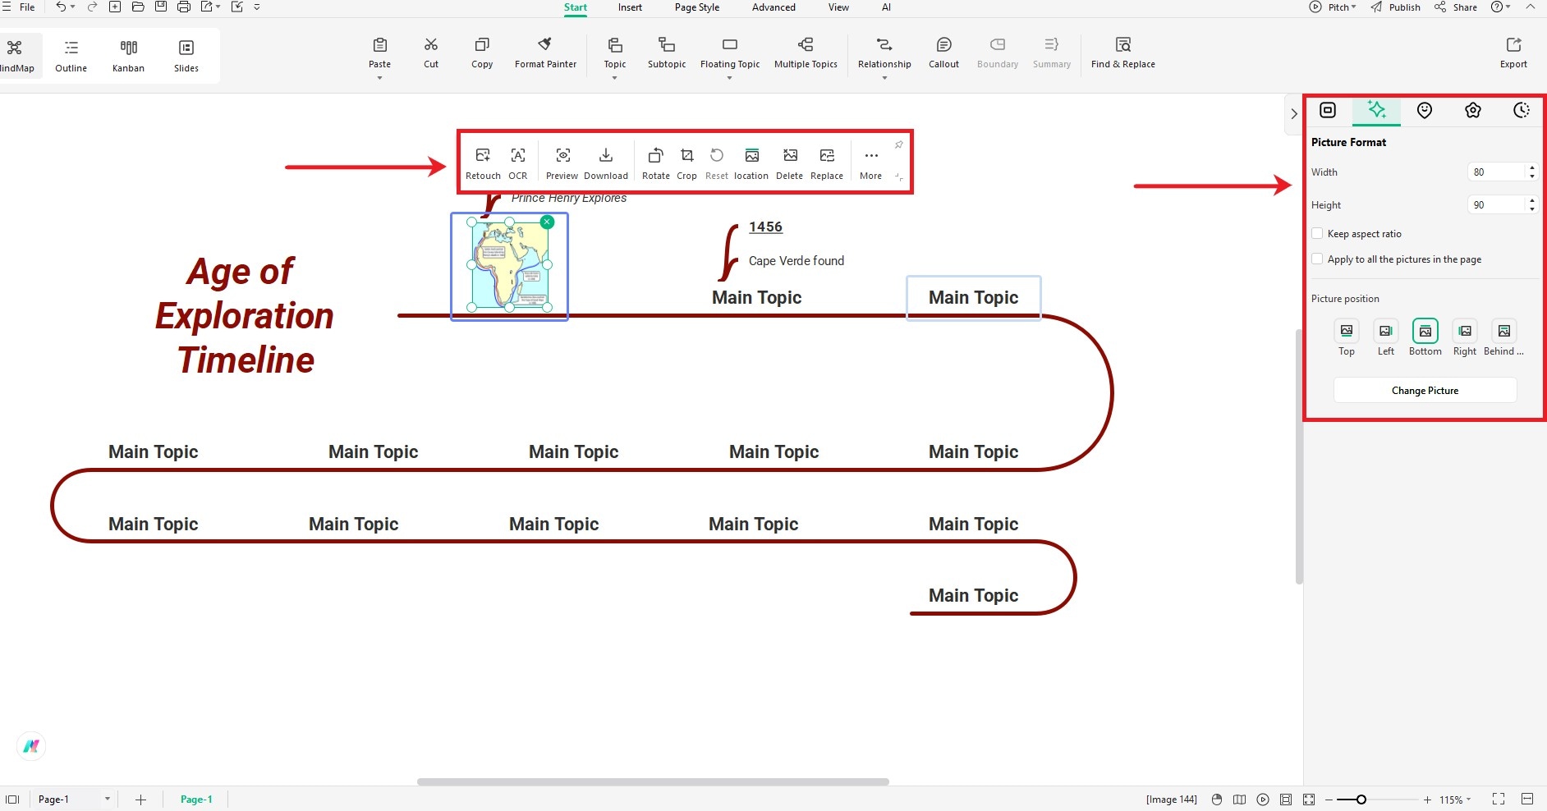
Task: Pin the floating picture toolbar
Action: (x=899, y=144)
